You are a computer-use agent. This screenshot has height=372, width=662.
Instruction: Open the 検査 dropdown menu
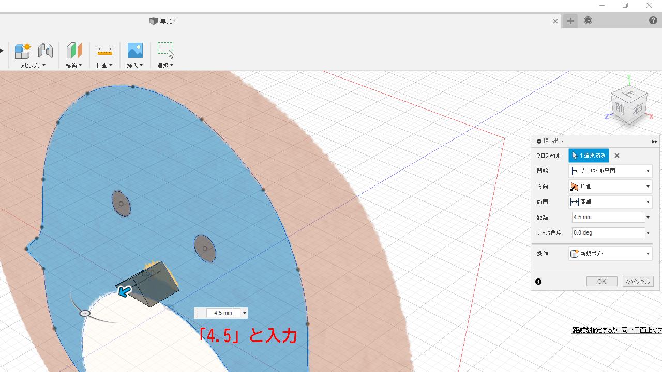pos(104,65)
